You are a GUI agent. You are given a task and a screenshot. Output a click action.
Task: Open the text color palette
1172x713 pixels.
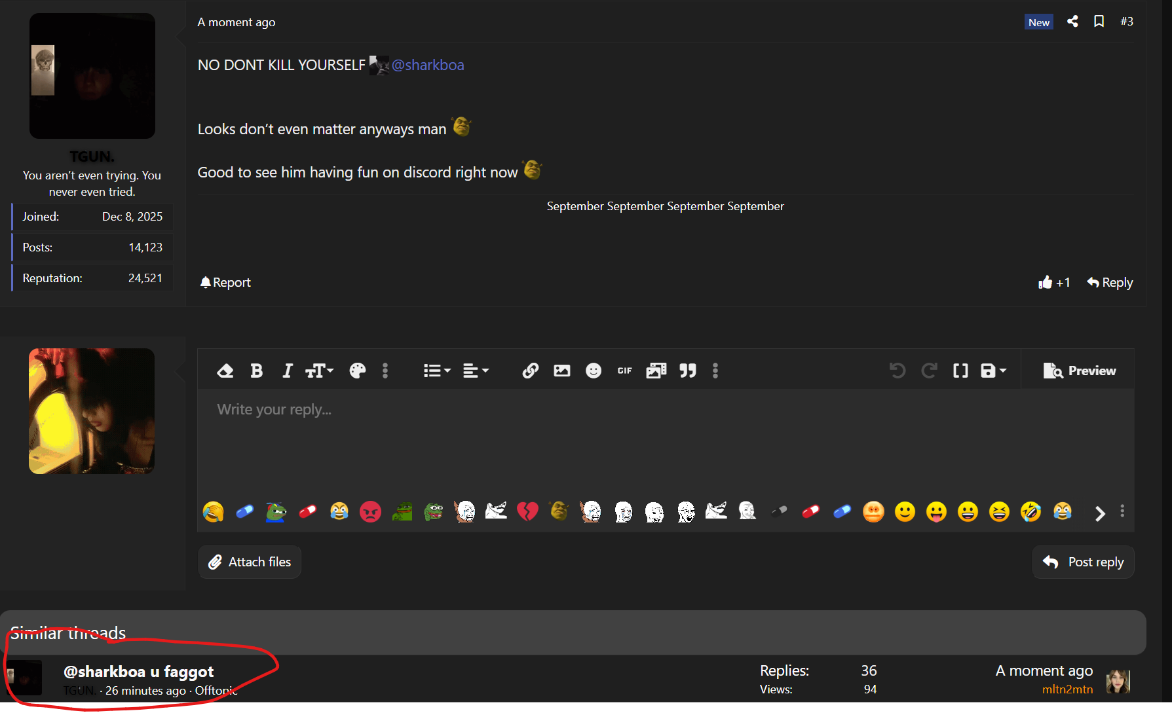point(358,371)
